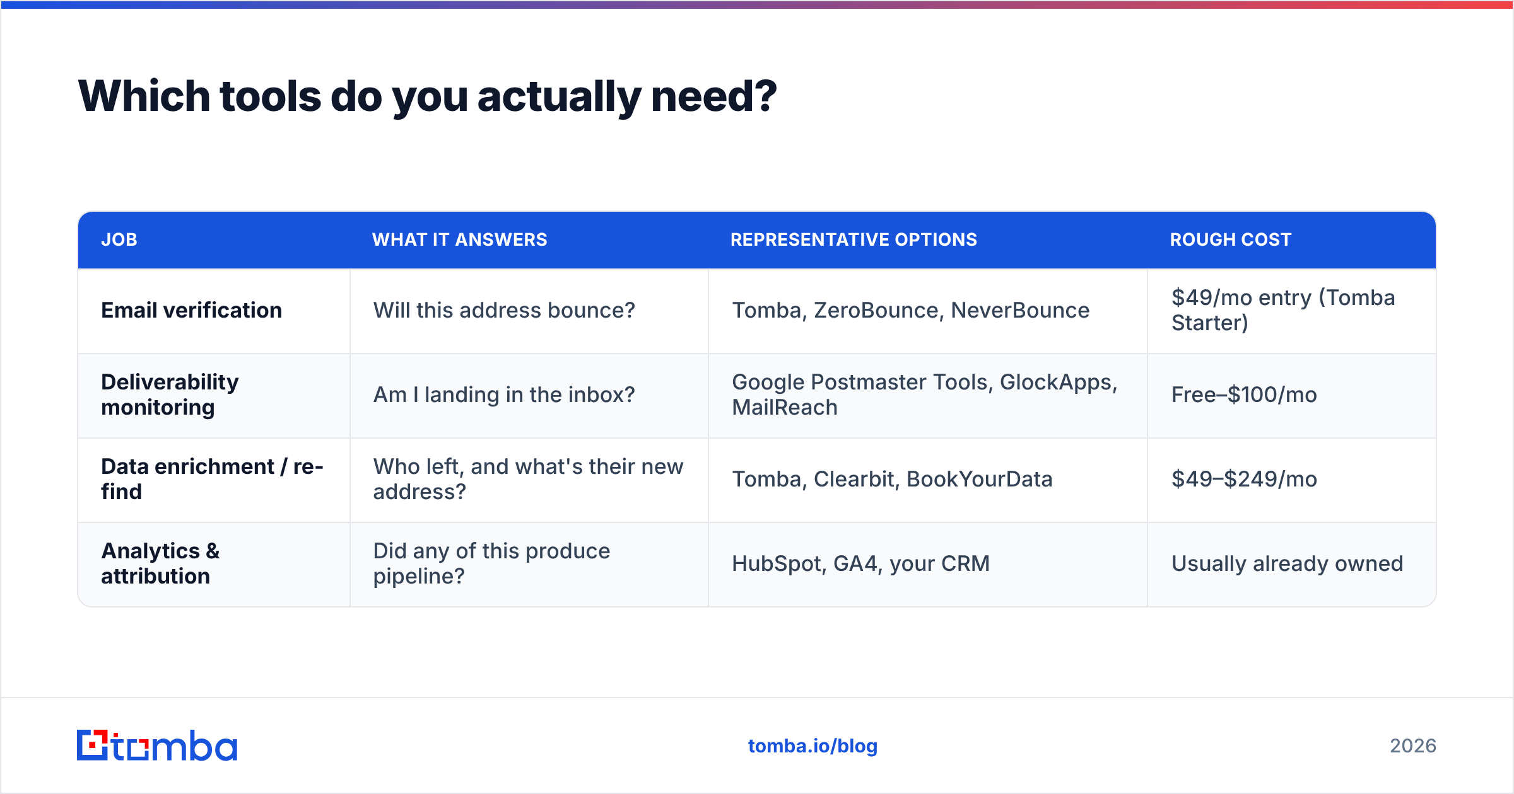Screen dimensions: 1514x794
Task: Select the 'Tomba, Clearbit, BookYourData' cell
Action: (x=928, y=480)
